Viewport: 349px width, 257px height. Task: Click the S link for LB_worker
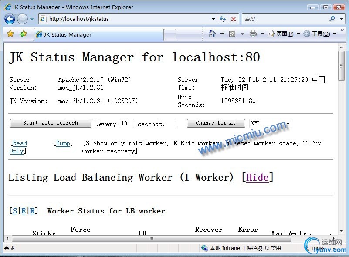tap(15, 211)
